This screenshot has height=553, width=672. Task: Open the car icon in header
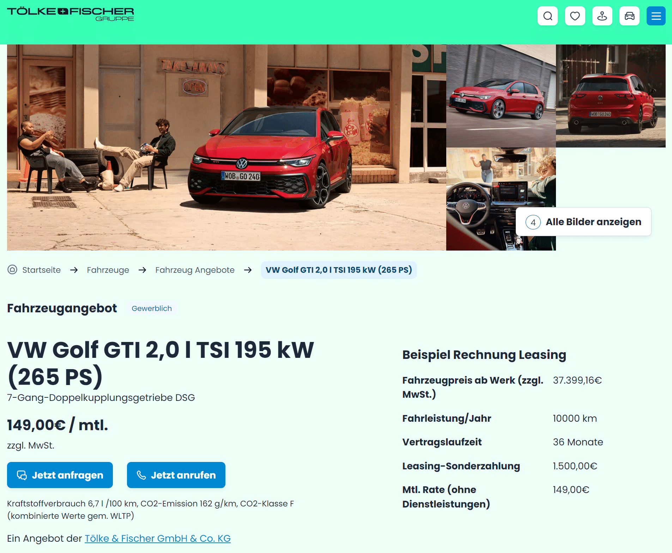[629, 16]
